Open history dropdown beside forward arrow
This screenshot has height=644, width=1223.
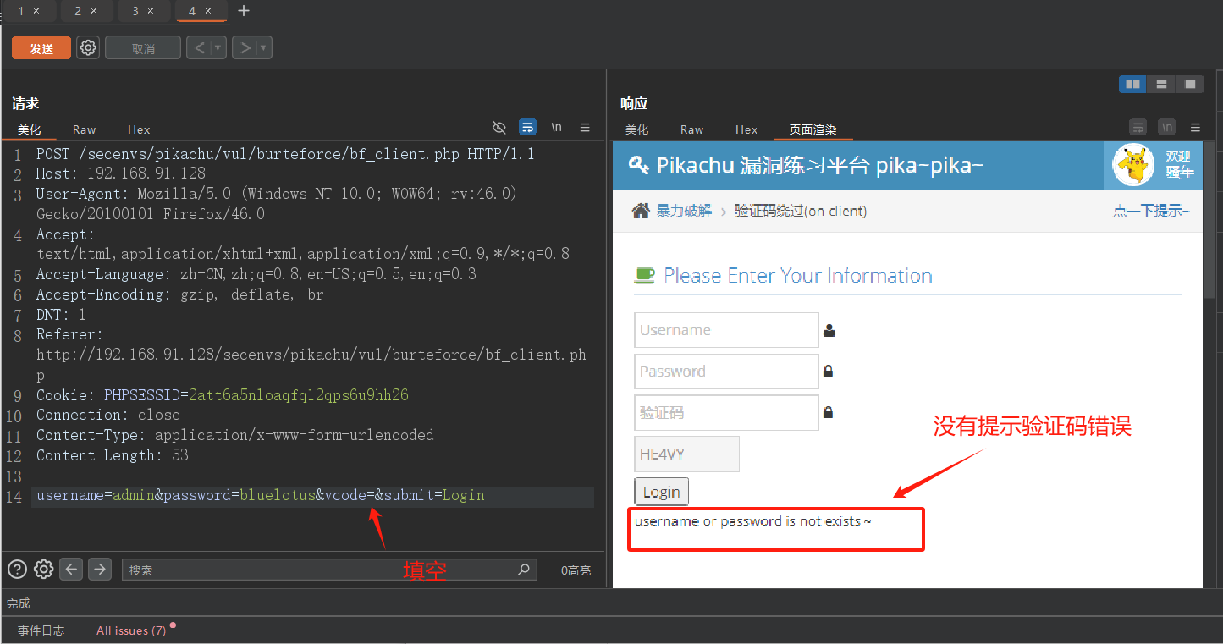coord(264,48)
